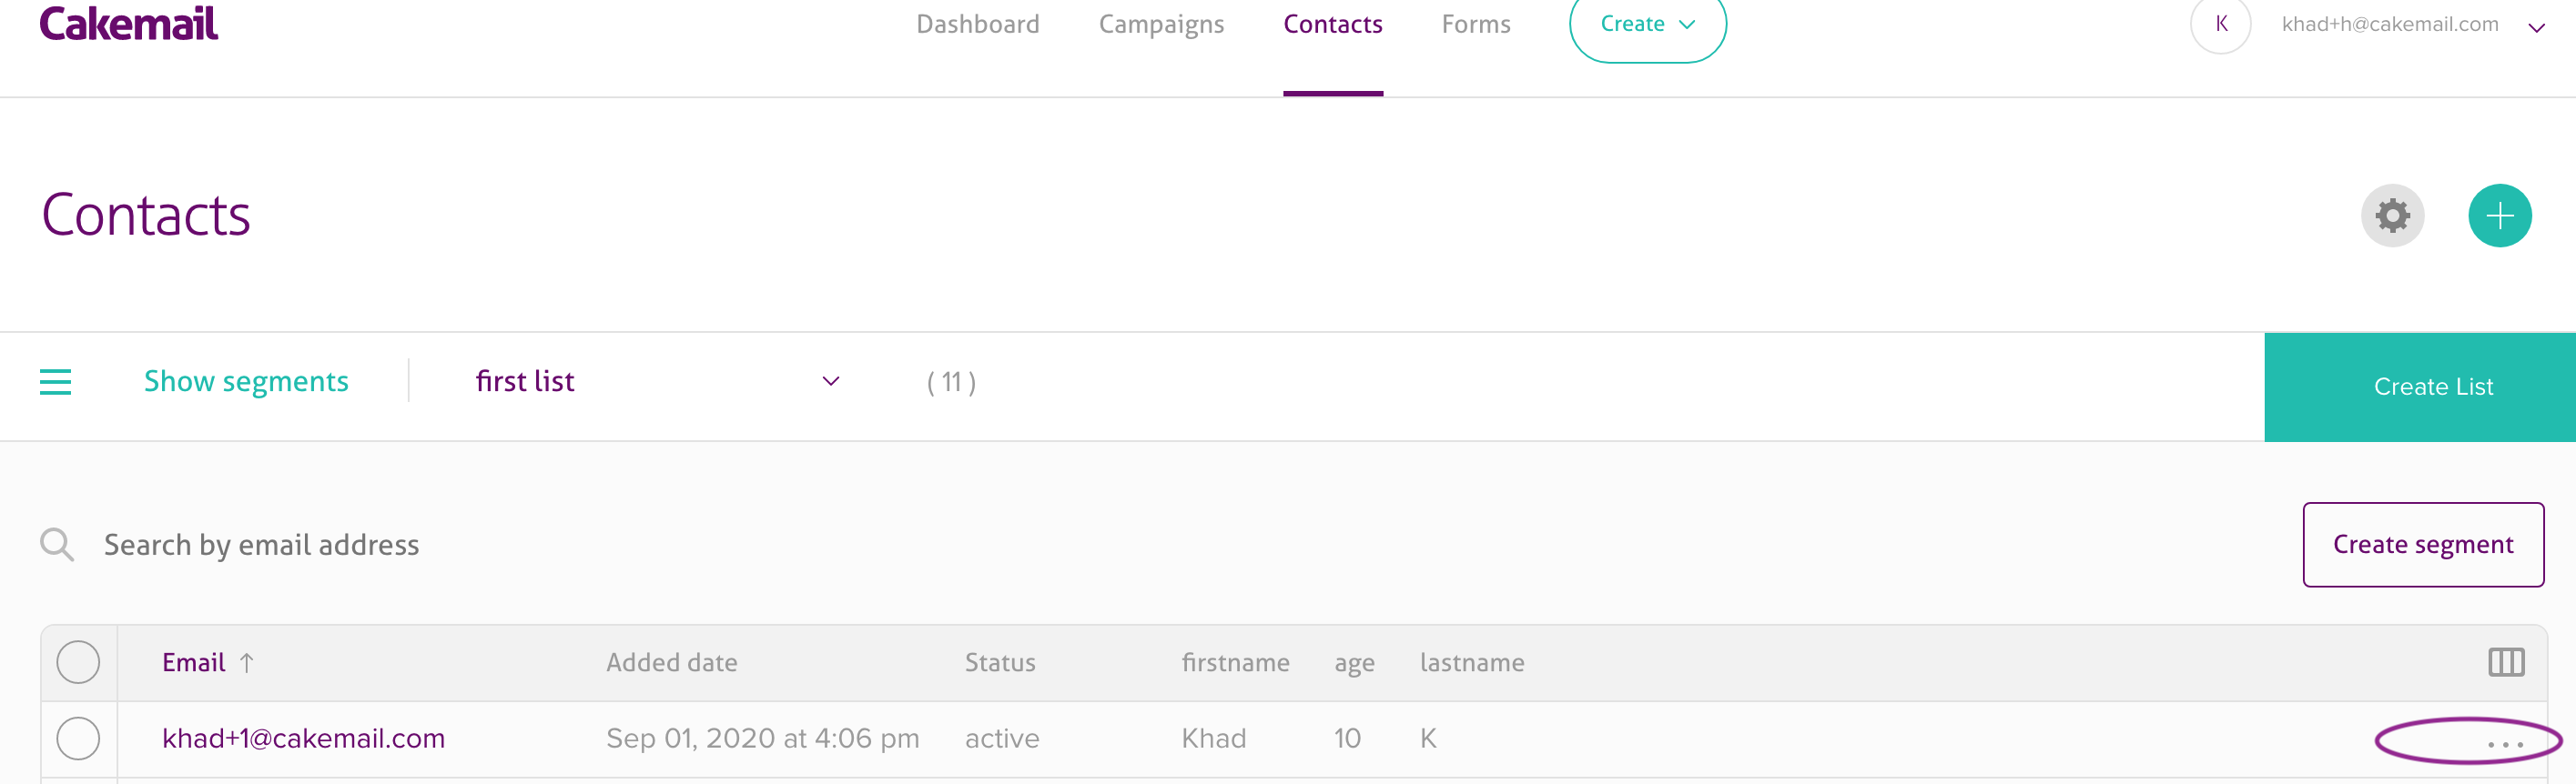2576x784 pixels.
Task: Click the Show segments link
Action: pos(246,381)
